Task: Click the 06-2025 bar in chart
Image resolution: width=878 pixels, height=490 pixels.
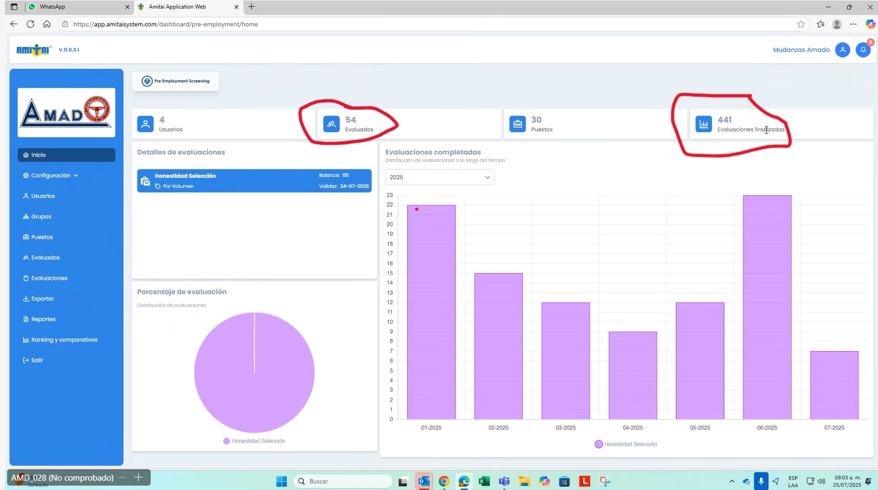Action: [x=767, y=307]
